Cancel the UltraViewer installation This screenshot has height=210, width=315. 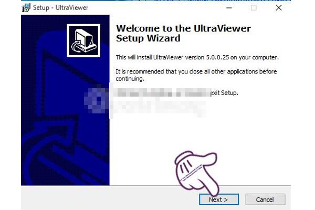coord(265,199)
